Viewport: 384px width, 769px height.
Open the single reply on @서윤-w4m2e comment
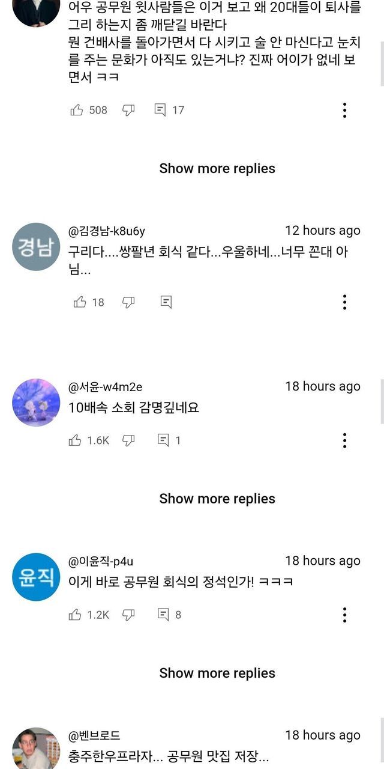169,440
